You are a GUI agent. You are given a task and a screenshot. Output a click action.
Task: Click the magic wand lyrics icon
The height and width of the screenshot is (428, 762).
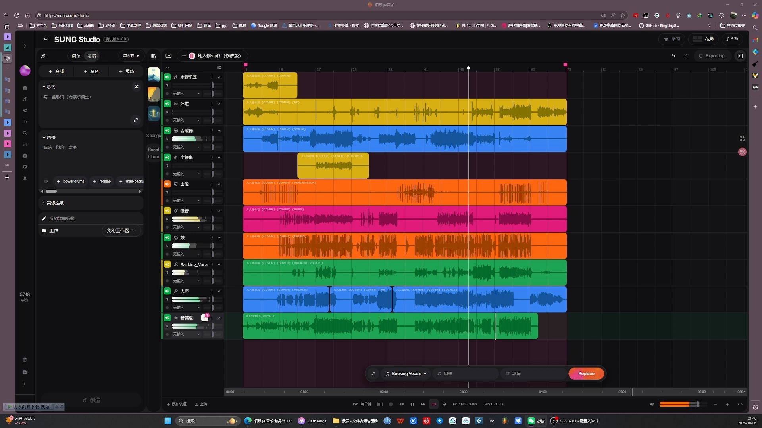(x=136, y=87)
